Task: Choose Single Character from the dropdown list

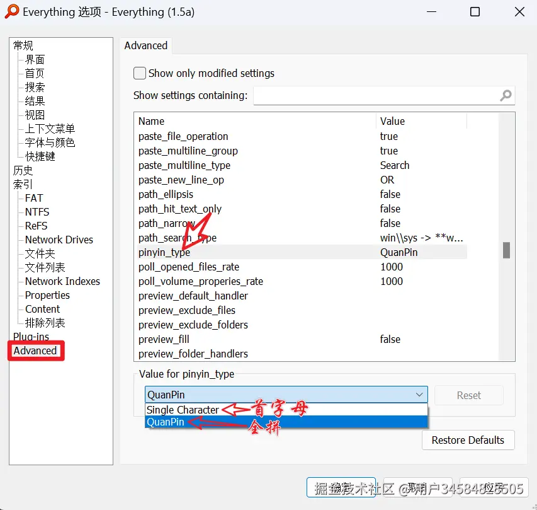Action: (286, 410)
